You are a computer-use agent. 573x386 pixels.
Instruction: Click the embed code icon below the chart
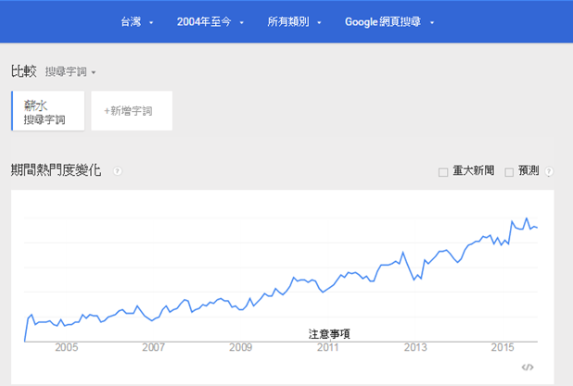pos(528,367)
